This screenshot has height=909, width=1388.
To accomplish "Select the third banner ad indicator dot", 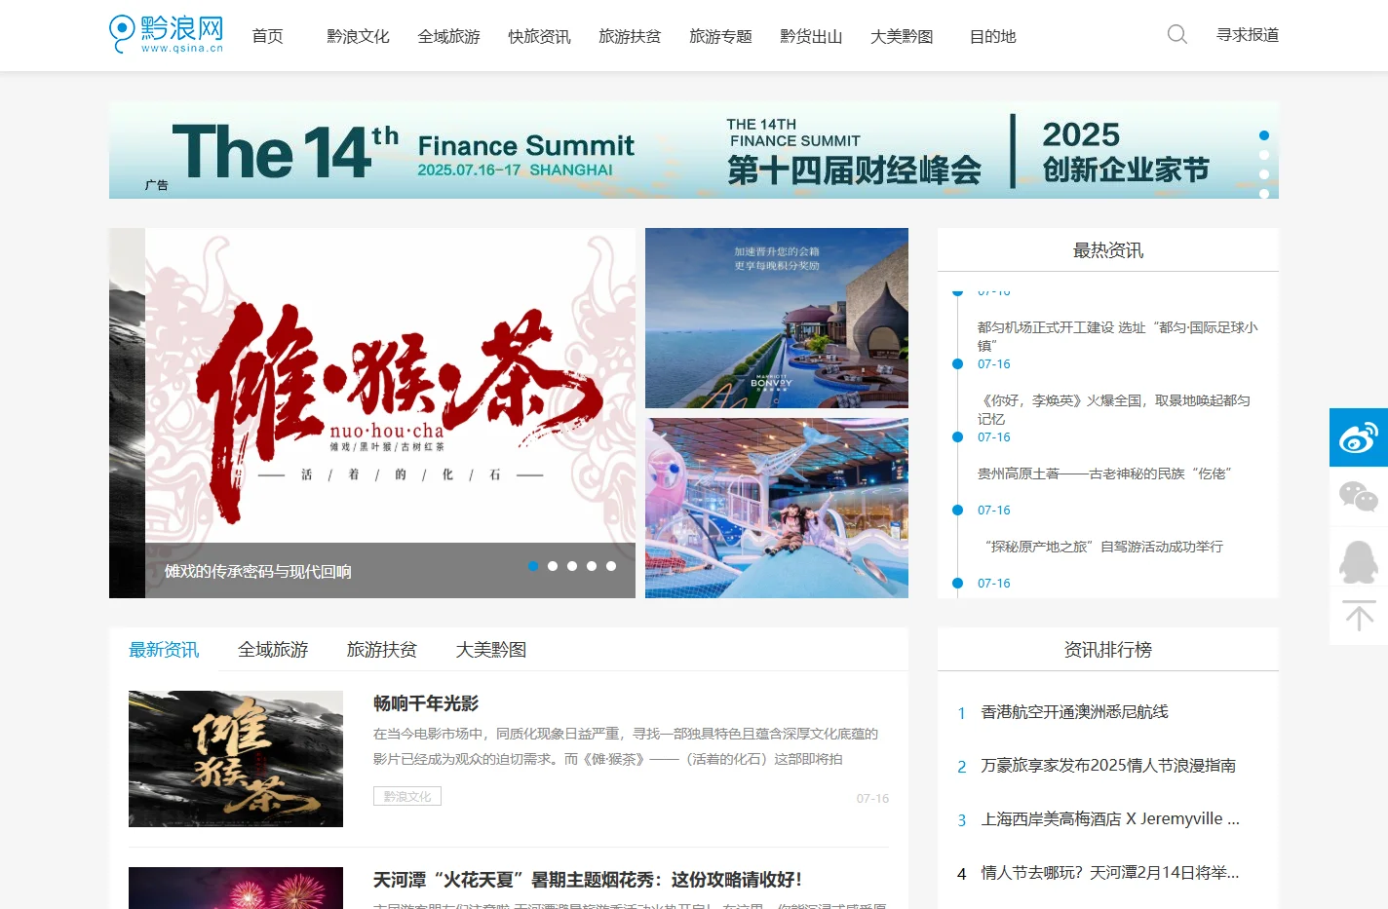I will tap(1264, 174).
